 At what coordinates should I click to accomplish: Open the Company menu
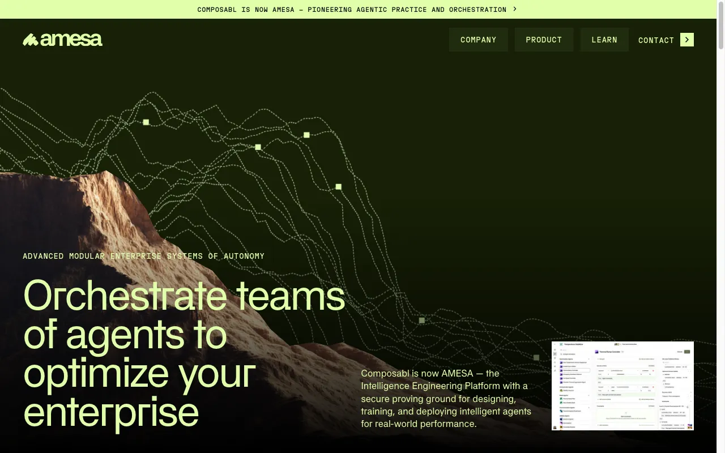click(x=479, y=40)
